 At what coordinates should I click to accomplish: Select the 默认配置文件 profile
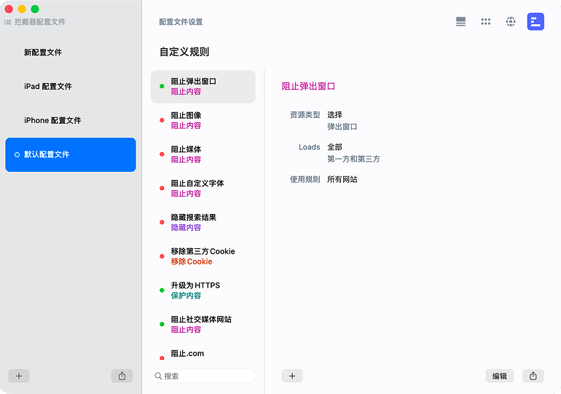pyautogui.click(x=71, y=155)
